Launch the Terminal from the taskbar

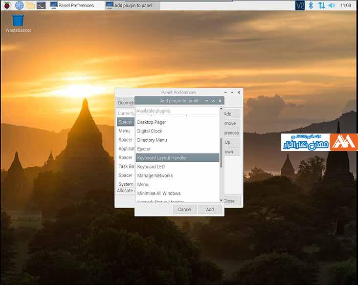(x=41, y=5)
